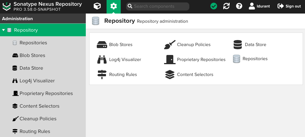Click the green system status checkmark

point(213,6)
